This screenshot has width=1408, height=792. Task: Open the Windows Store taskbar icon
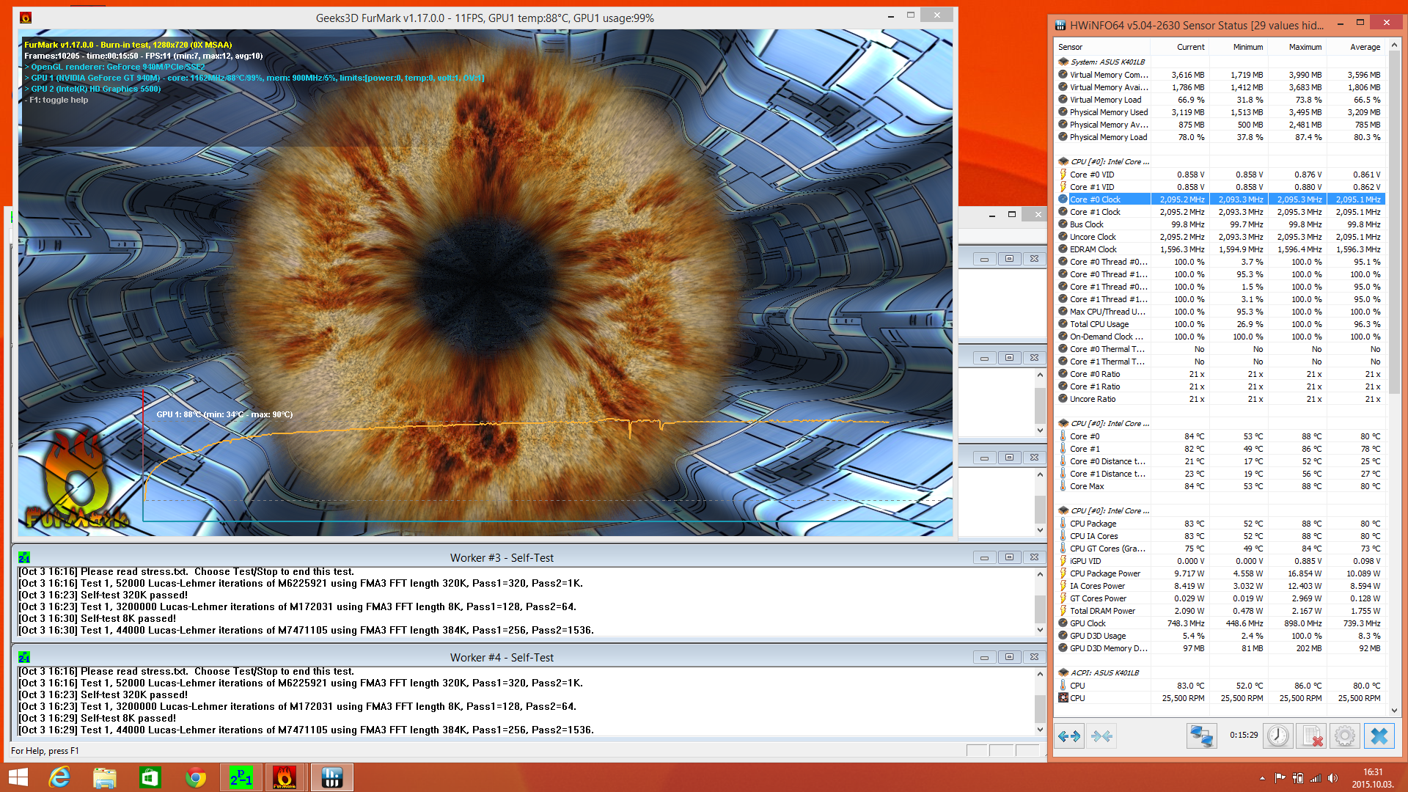(x=150, y=777)
